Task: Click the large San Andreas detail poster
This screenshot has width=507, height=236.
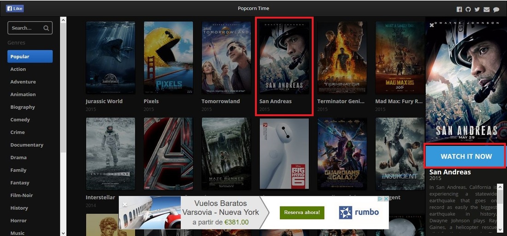Action: coord(466,81)
